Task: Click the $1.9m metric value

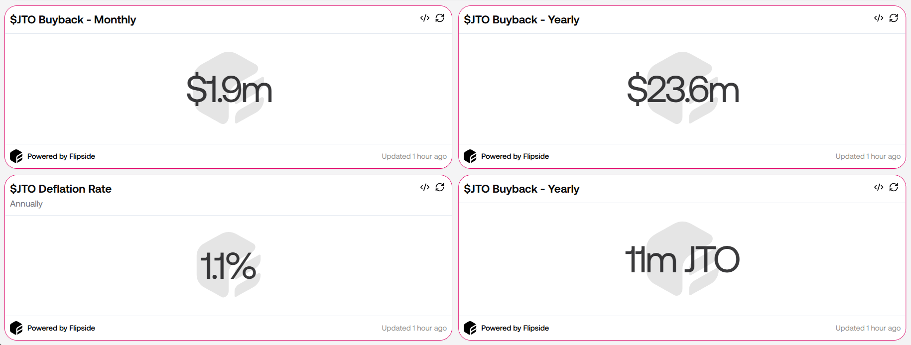Action: (x=229, y=90)
